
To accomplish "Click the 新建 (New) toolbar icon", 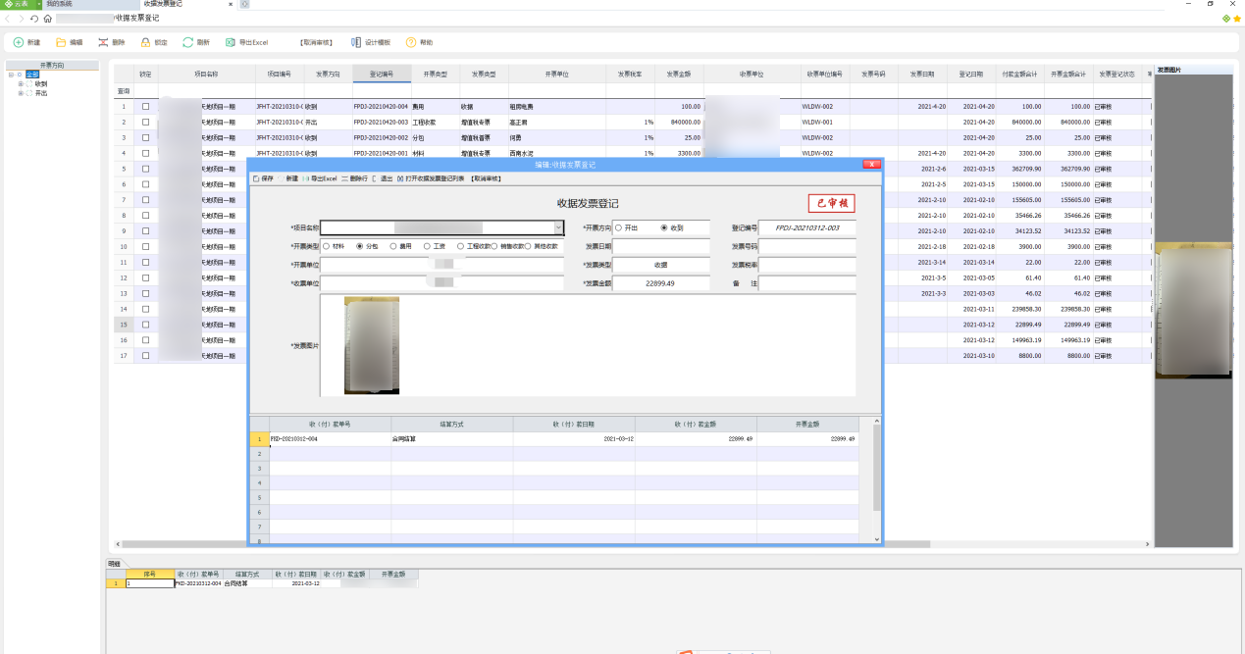I will (19, 42).
